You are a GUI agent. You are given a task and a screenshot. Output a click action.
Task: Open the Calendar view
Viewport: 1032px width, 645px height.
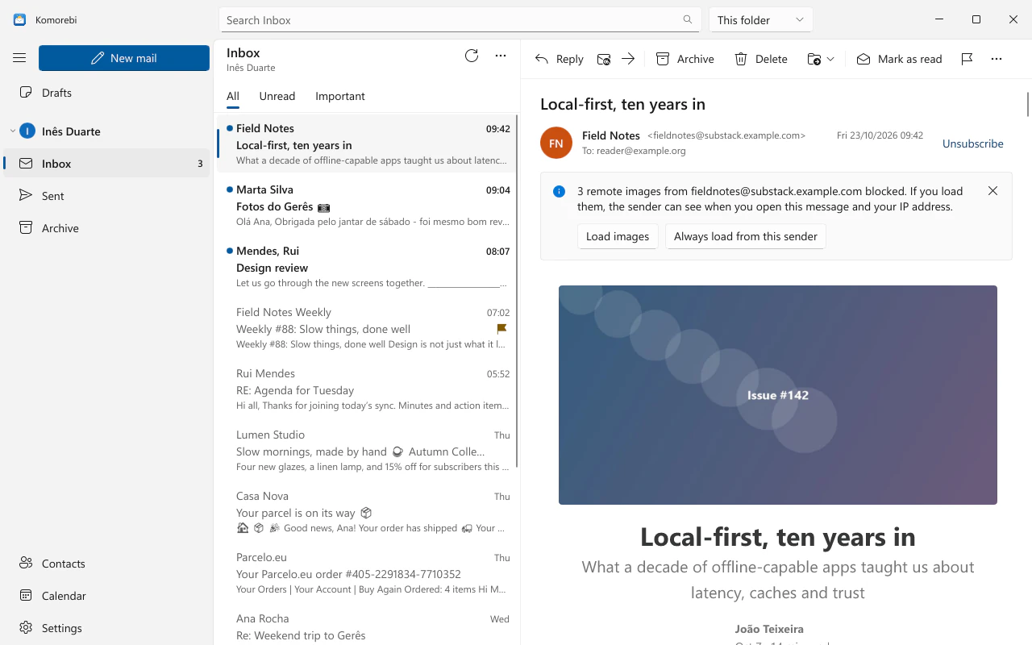[106, 596]
